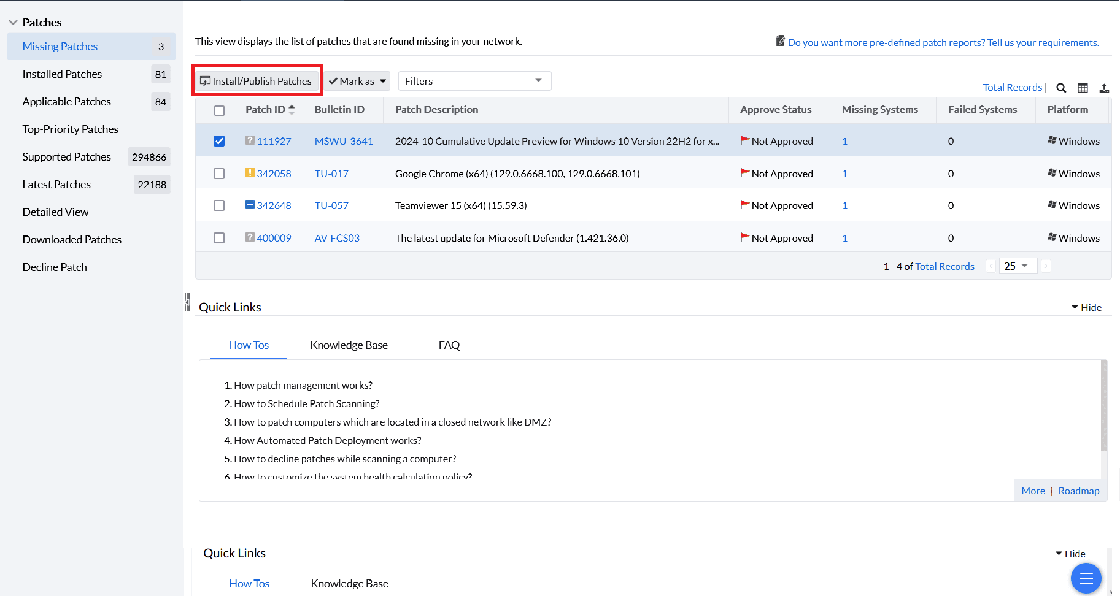This screenshot has height=596, width=1120.
Task: Click the yellow warning icon for patch 342058
Action: point(250,173)
